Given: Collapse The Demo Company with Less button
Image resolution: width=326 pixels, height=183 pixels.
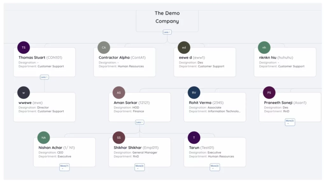Looking at the screenshot, I should (167, 32).
